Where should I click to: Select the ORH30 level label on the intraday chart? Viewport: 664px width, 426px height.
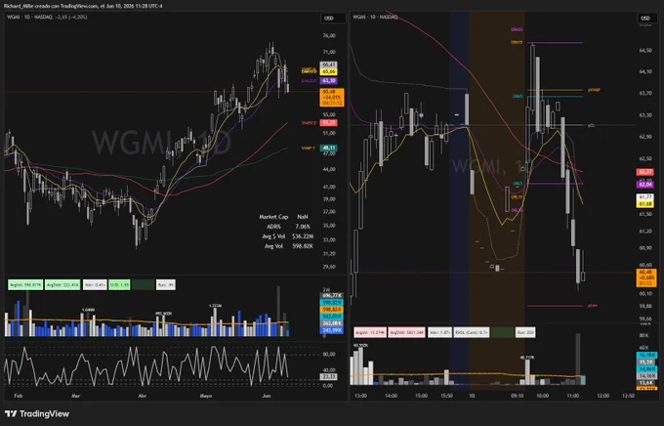(517, 29)
